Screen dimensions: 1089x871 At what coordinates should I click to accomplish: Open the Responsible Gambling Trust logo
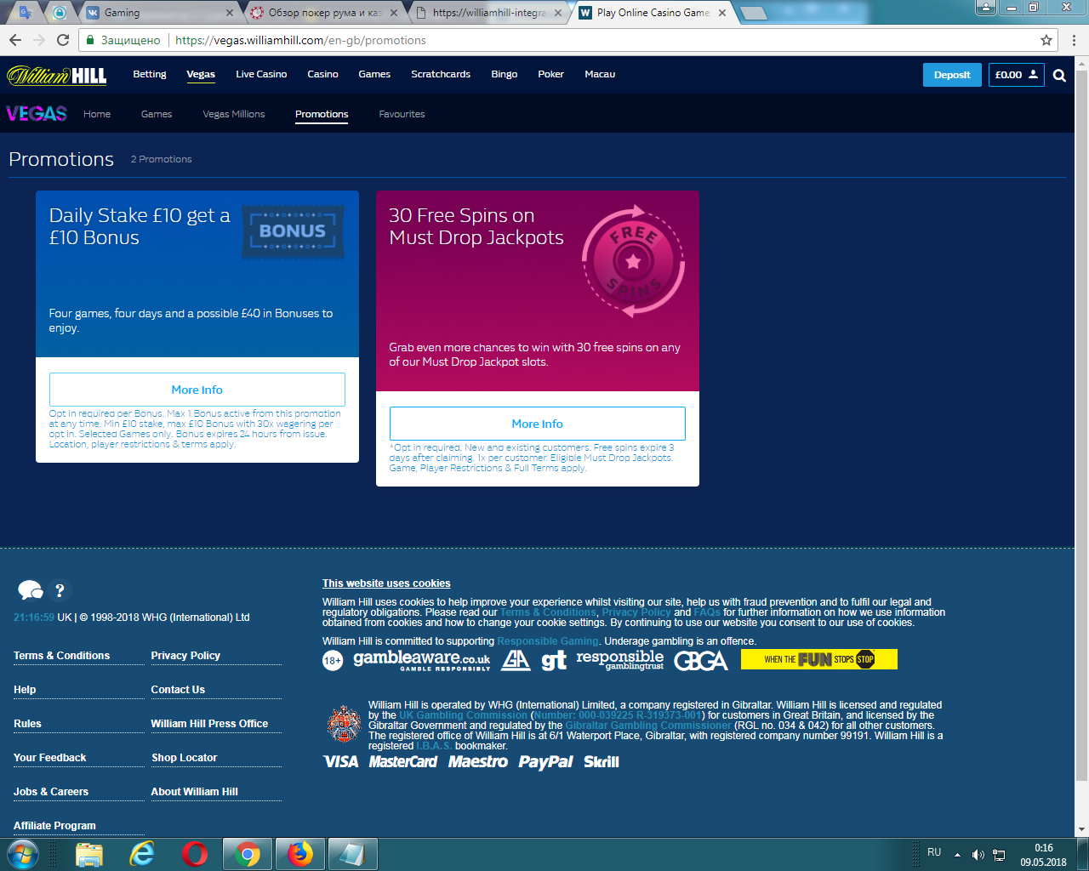(619, 659)
